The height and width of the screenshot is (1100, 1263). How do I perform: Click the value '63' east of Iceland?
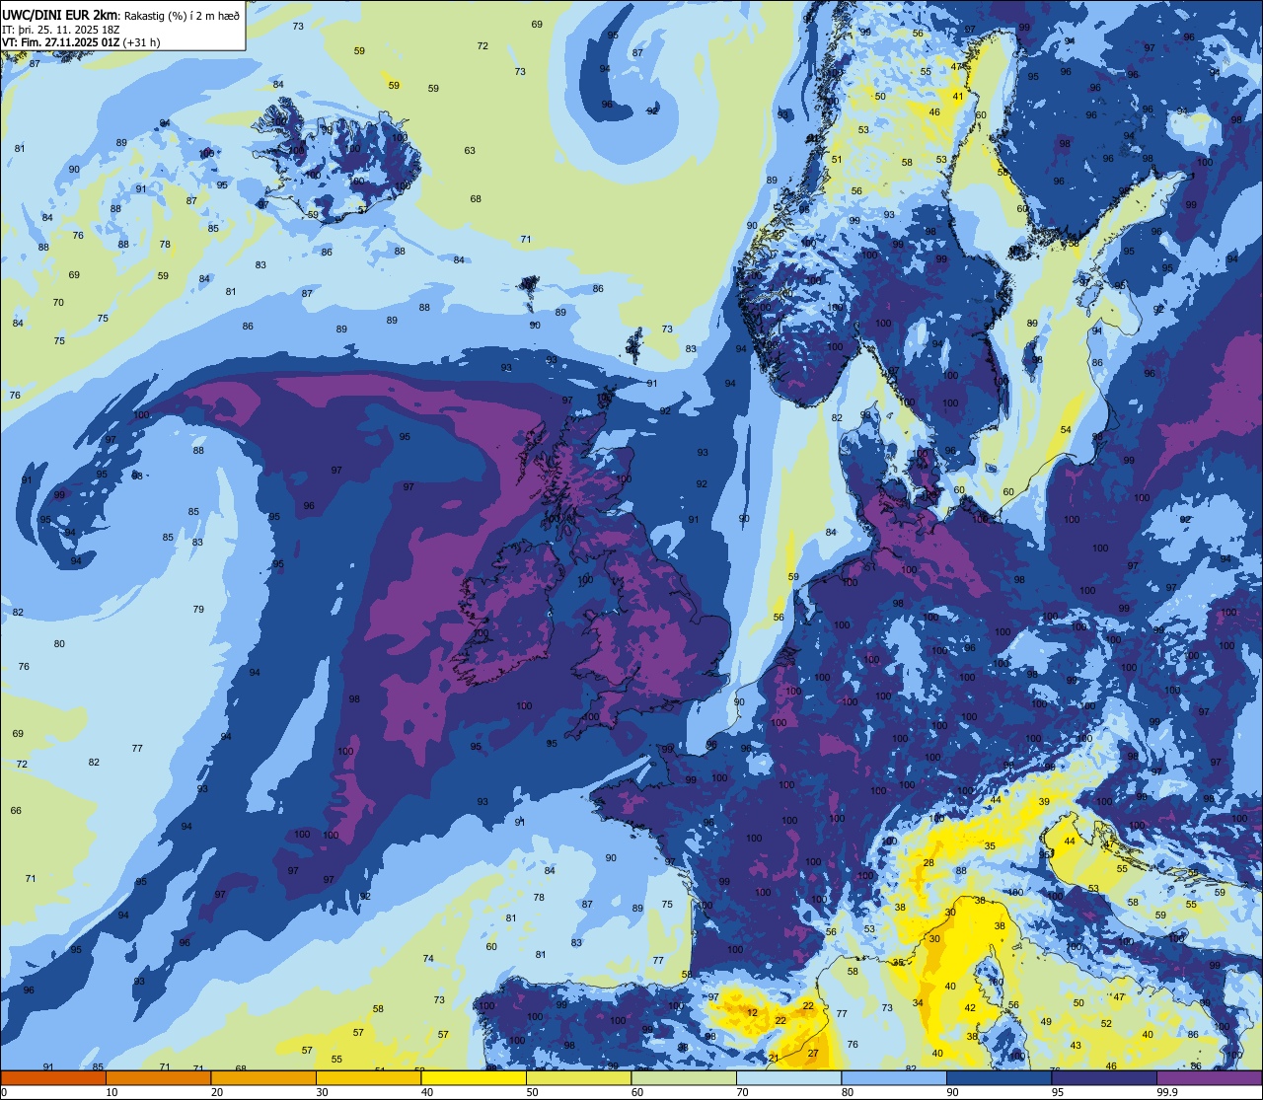tap(470, 151)
